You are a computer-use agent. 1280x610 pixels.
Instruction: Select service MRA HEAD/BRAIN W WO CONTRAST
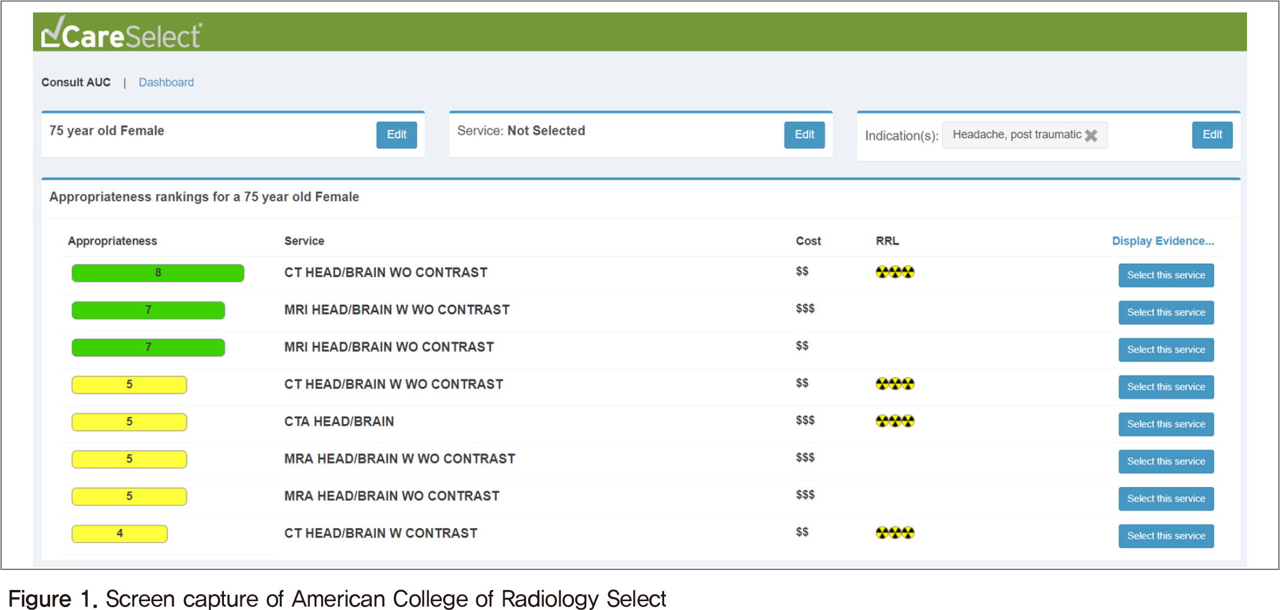(x=1166, y=461)
